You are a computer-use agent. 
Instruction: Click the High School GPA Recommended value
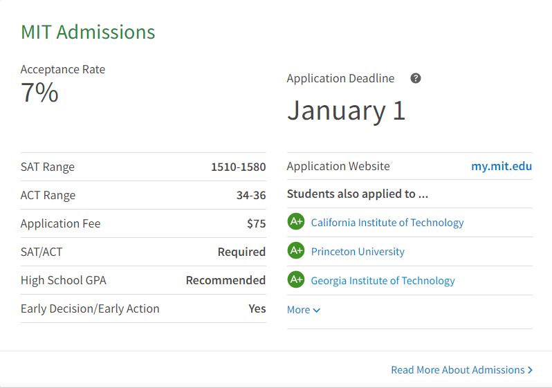tap(226, 280)
